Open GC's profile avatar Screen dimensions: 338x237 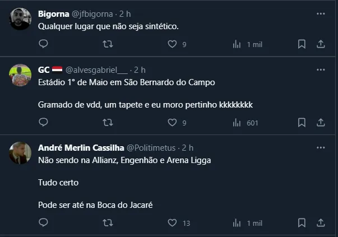coord(21,75)
